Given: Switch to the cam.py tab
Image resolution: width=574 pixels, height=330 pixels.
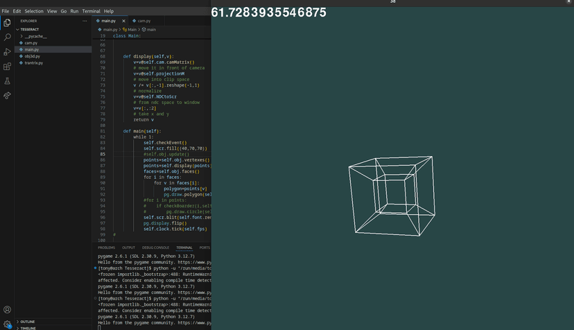Looking at the screenshot, I should 143,21.
